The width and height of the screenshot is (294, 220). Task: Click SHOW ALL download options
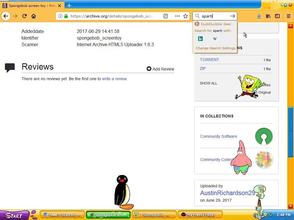tap(208, 83)
